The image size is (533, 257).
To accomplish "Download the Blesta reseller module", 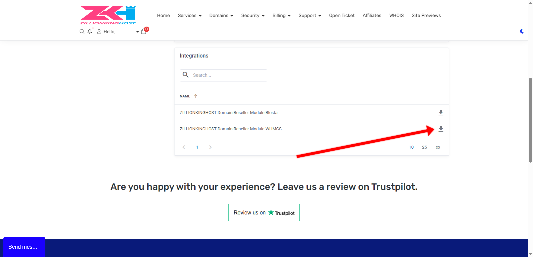I will (441, 113).
